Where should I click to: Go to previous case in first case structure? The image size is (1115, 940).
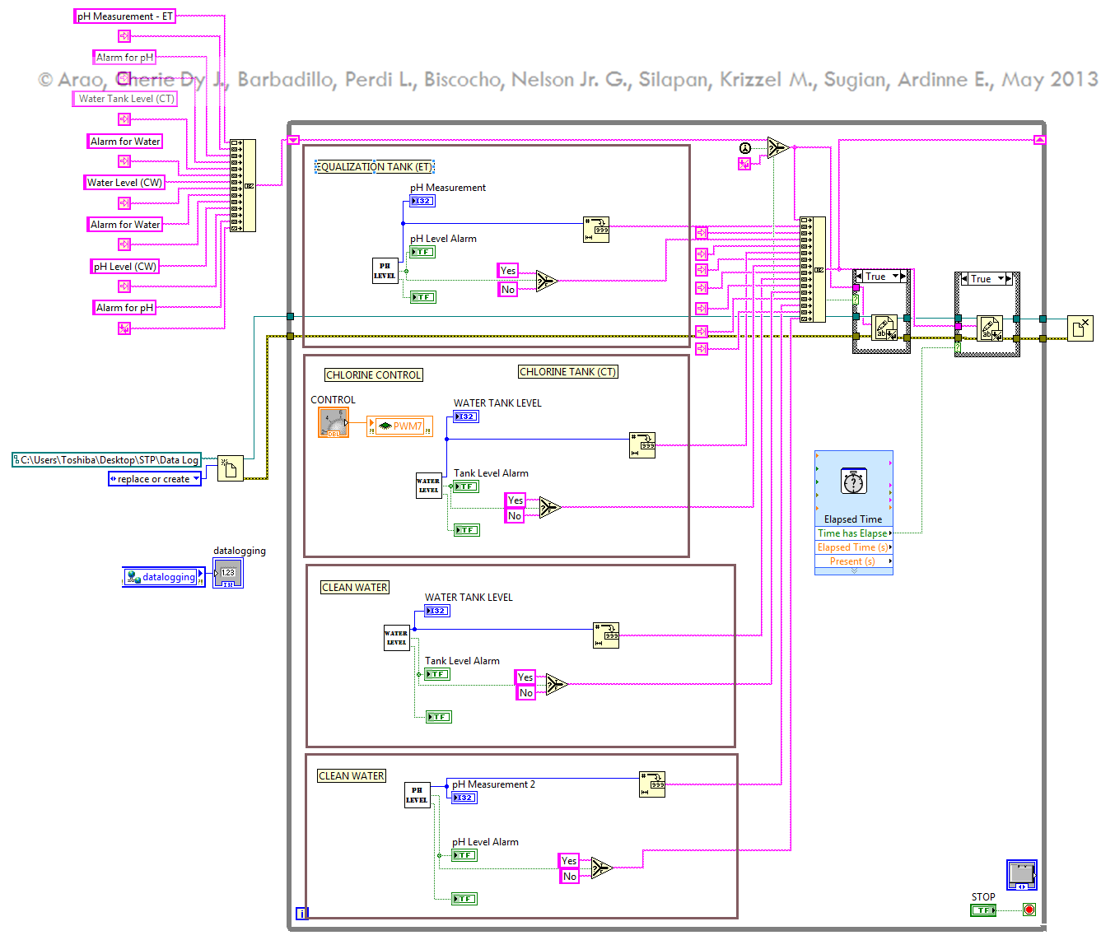pyautogui.click(x=858, y=277)
